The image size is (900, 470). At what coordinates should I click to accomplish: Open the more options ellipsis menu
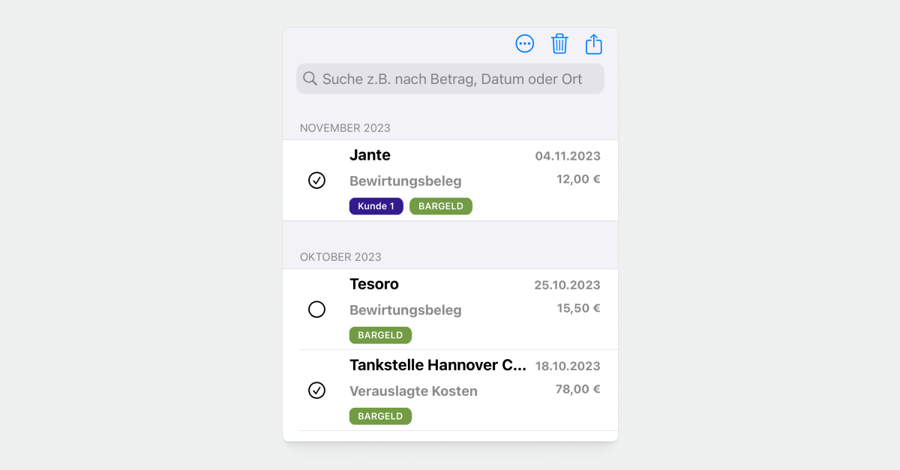(525, 44)
